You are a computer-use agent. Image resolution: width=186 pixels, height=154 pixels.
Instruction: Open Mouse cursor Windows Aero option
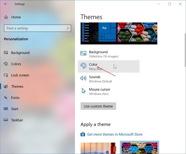point(108,91)
